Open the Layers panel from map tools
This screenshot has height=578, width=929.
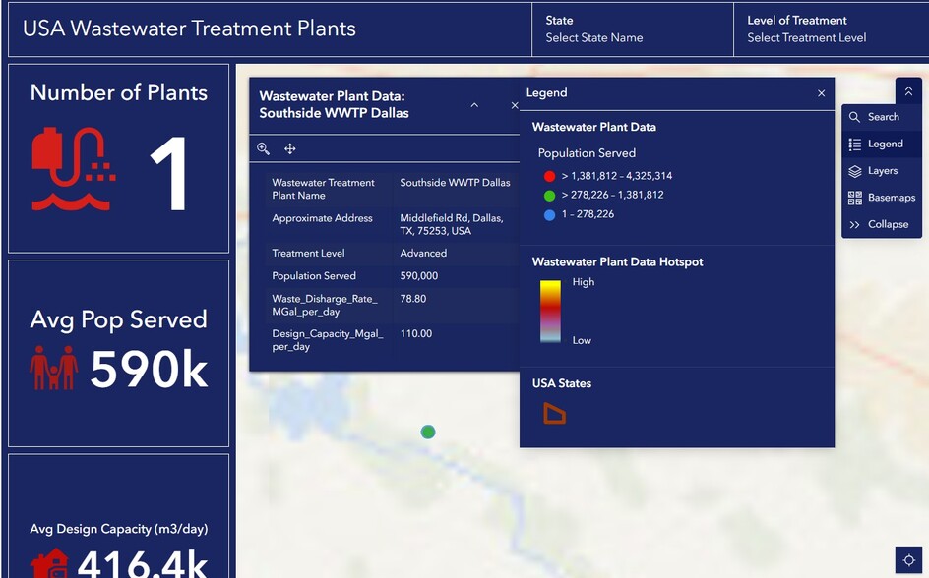coord(881,171)
